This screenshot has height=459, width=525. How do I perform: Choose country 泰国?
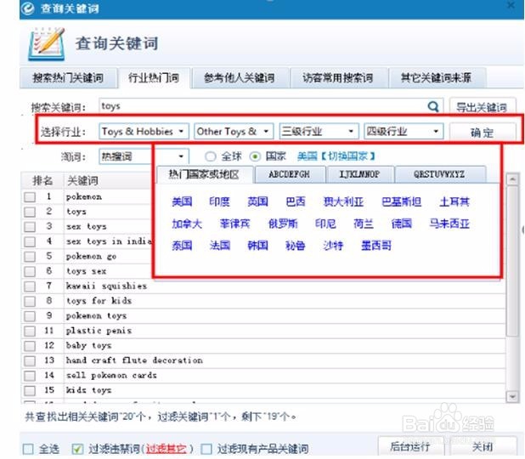pos(182,246)
